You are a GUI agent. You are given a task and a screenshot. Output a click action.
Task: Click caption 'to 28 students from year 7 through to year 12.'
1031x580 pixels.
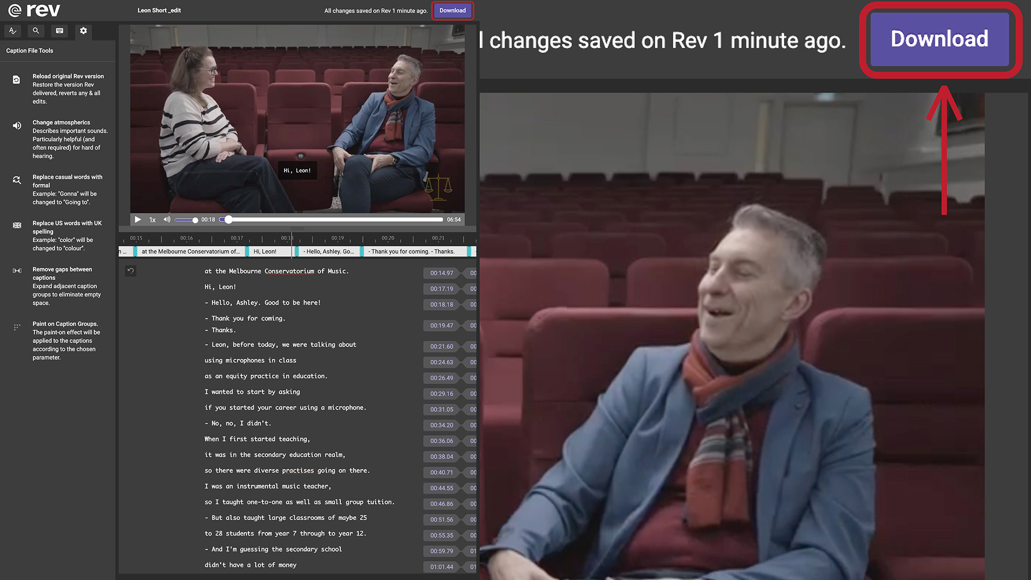tap(286, 534)
